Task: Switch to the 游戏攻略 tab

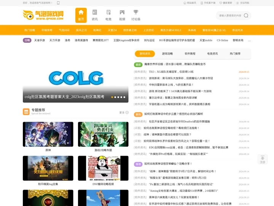Action: click(167, 54)
